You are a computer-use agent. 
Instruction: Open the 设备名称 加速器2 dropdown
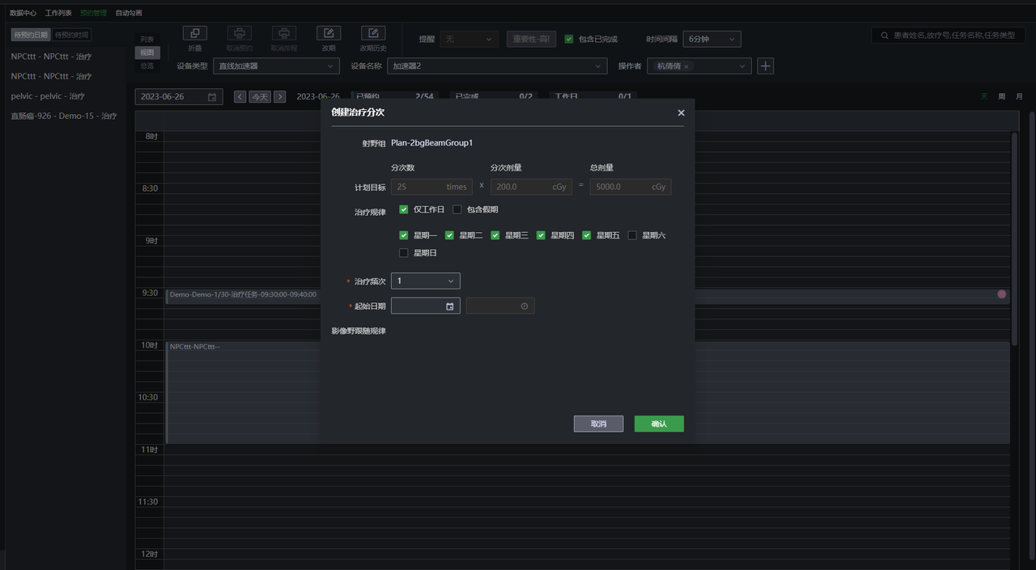pyautogui.click(x=497, y=66)
